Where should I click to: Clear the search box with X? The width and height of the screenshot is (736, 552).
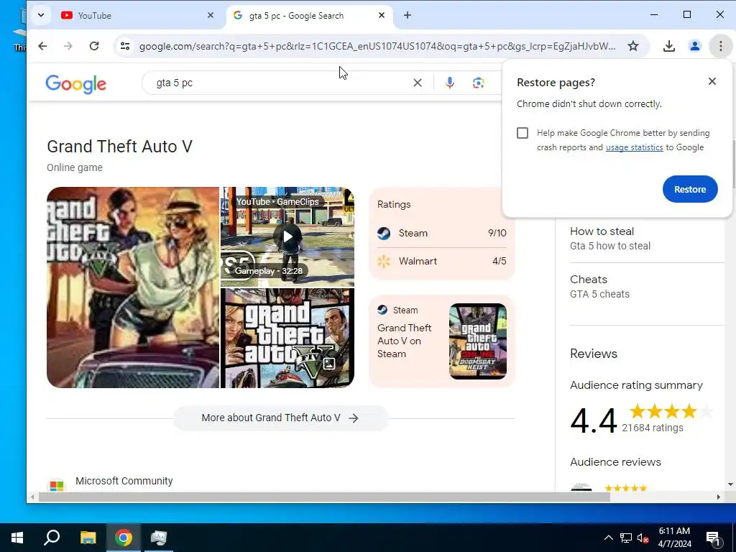click(418, 83)
